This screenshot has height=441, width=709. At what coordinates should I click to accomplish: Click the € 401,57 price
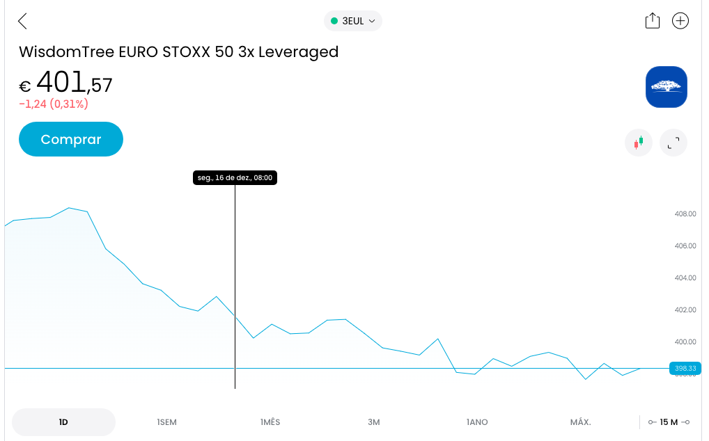pyautogui.click(x=66, y=83)
